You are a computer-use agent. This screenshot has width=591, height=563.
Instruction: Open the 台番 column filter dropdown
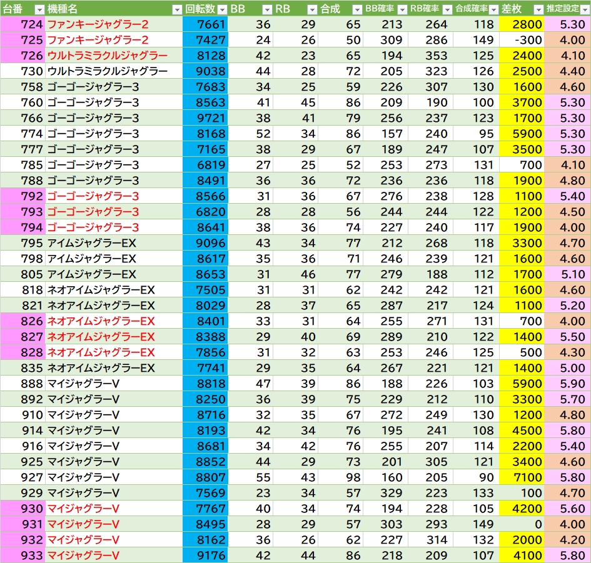pyautogui.click(x=39, y=9)
